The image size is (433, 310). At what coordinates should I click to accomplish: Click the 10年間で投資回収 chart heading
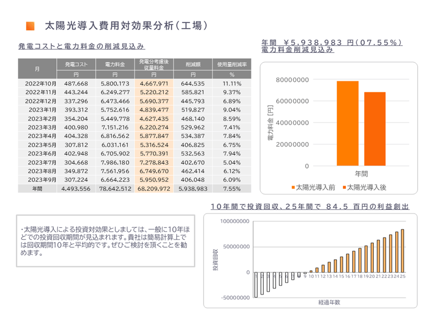[310, 206]
